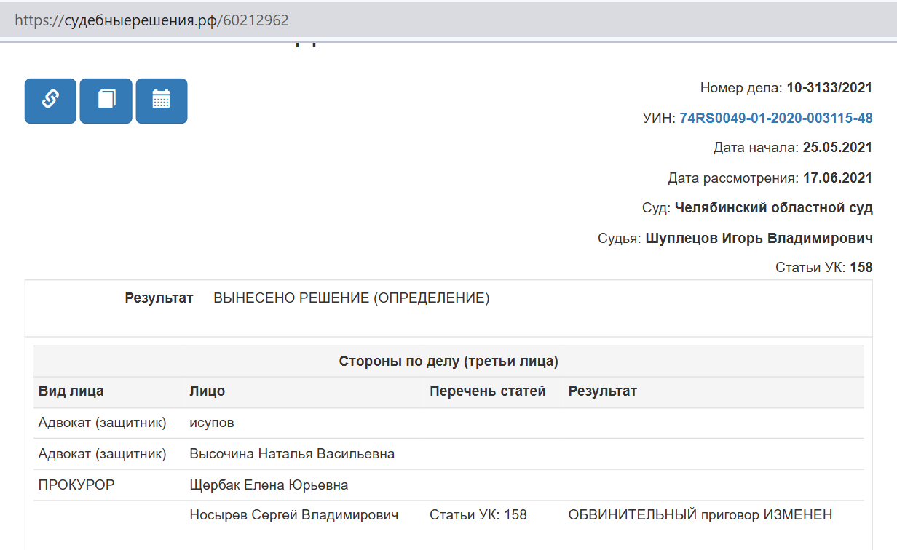The height and width of the screenshot is (550, 897).
Task: Select court name Челябинский областной суд
Action: pyautogui.click(x=774, y=207)
